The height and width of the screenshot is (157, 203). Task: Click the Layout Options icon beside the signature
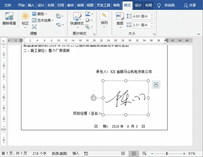(x=156, y=85)
